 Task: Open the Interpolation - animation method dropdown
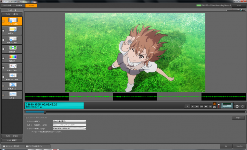pos(69,128)
